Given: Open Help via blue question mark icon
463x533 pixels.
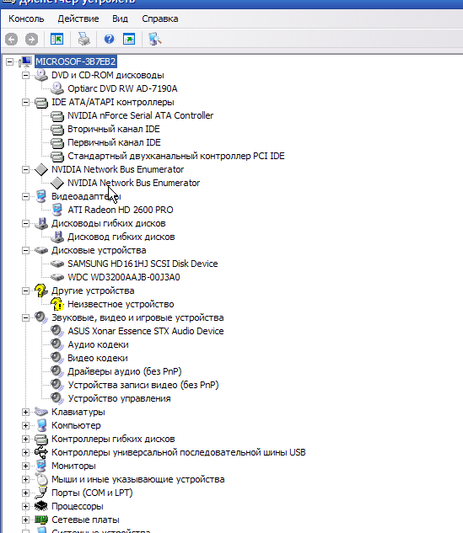Looking at the screenshot, I should (x=109, y=39).
